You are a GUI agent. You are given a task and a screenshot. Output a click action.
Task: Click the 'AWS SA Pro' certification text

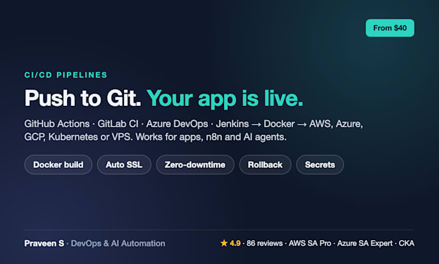[x=310, y=243]
